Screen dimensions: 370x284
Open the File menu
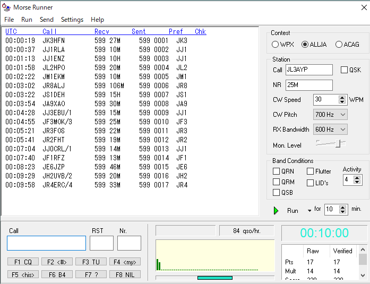pos(9,20)
